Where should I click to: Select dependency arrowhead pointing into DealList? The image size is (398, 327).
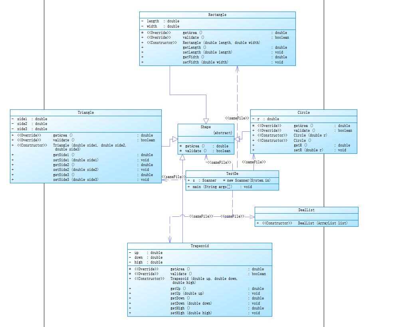[x=252, y=216]
